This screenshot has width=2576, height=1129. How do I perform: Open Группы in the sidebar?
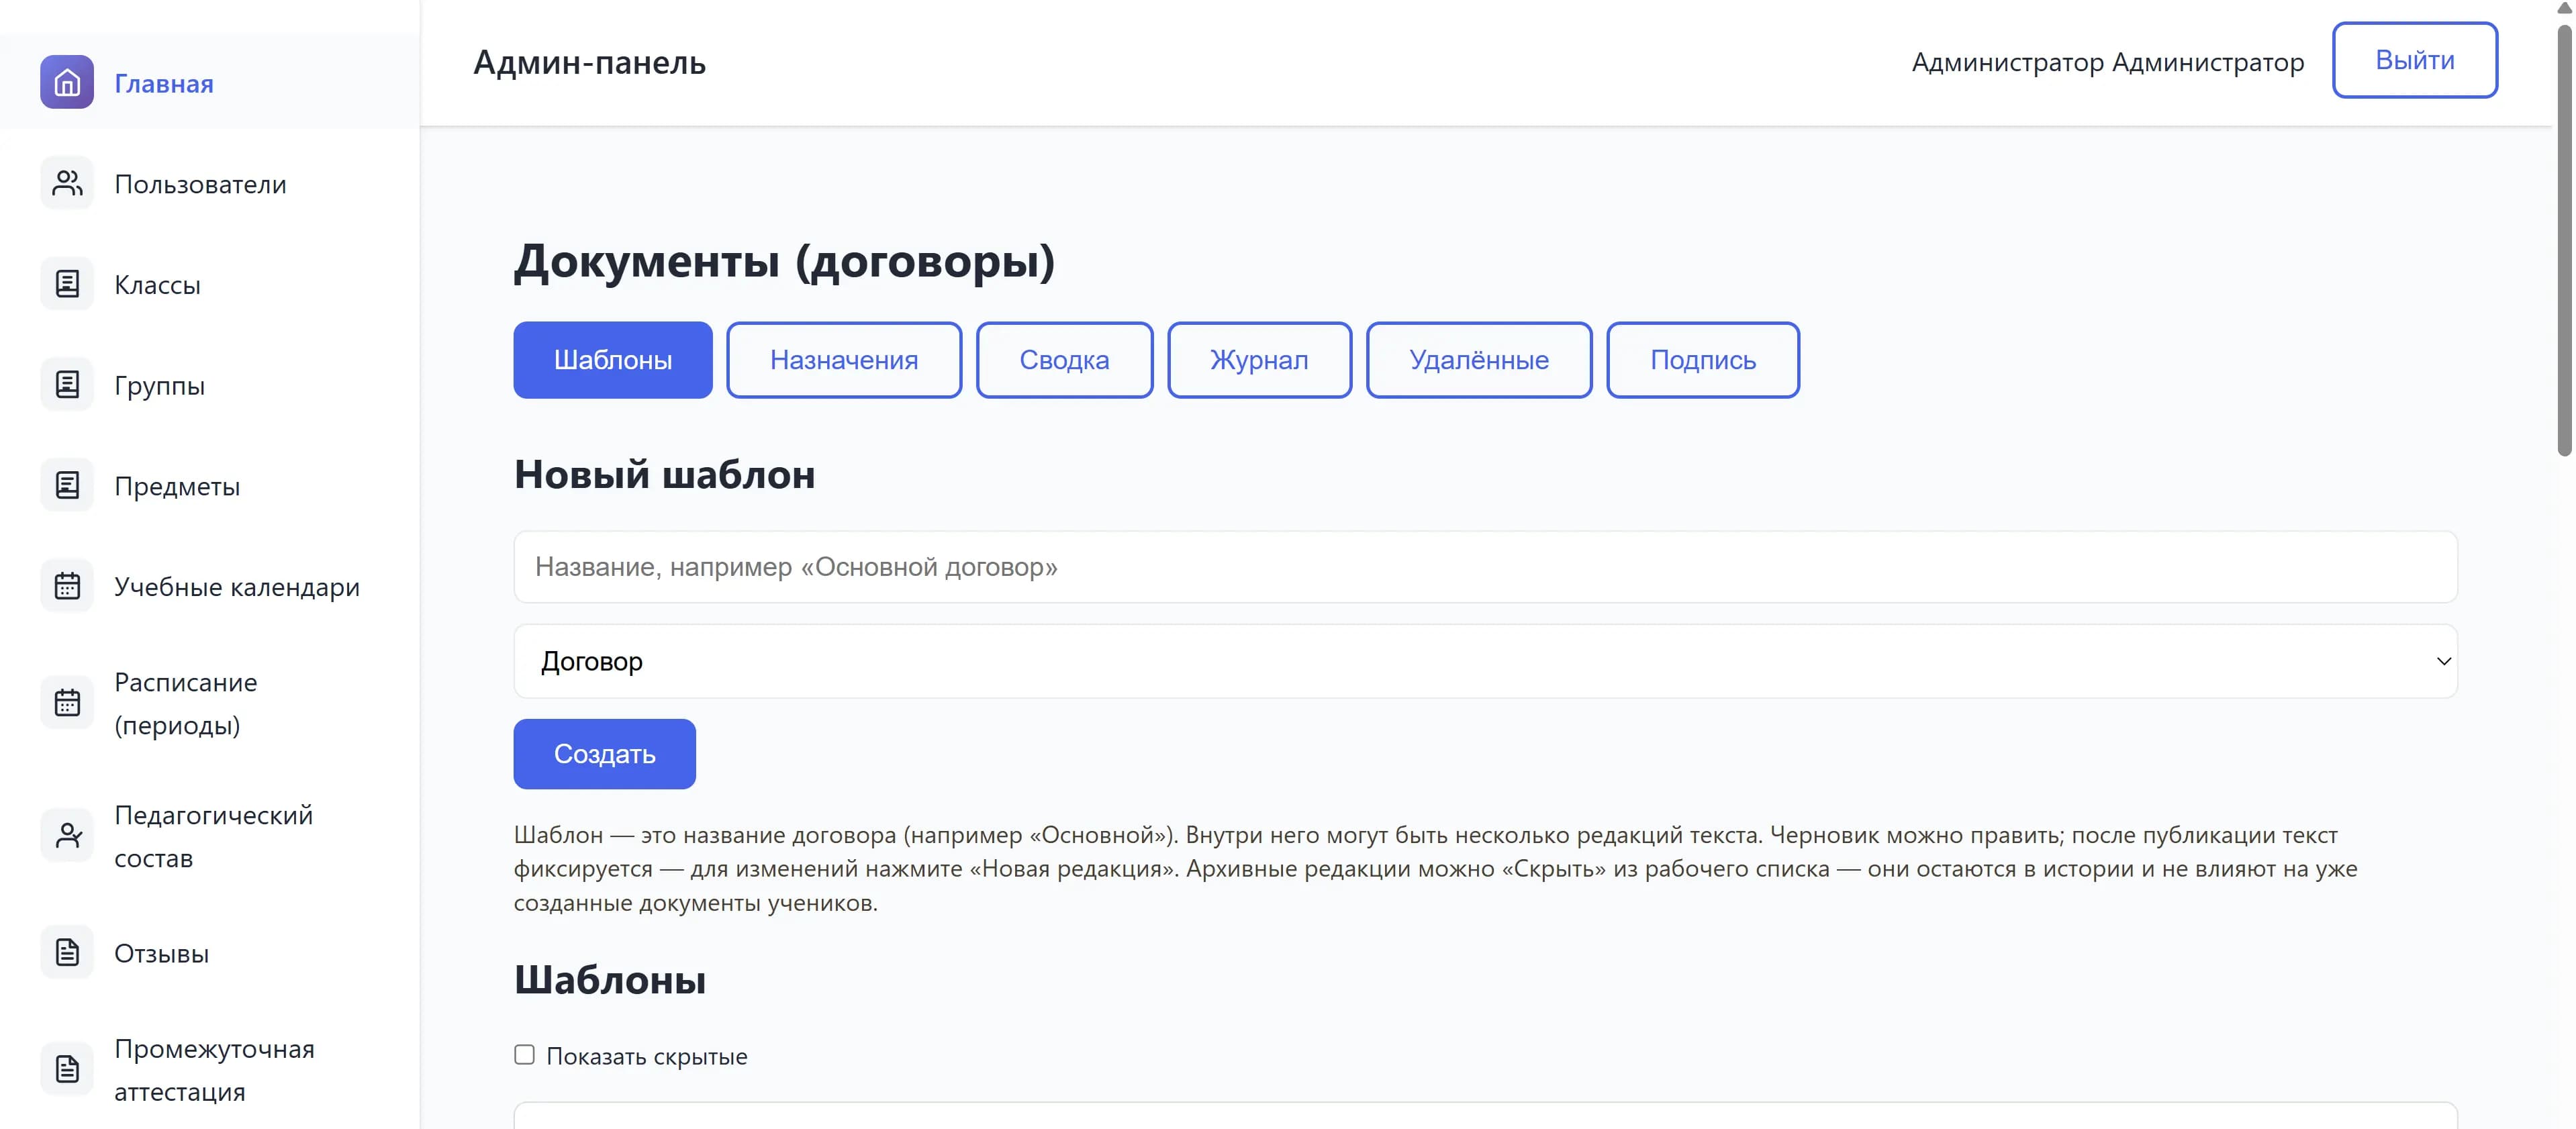(210, 384)
